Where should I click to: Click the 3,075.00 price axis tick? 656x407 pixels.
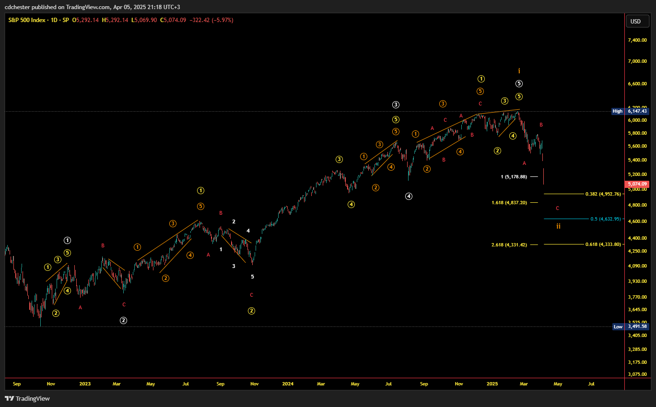pos(637,374)
